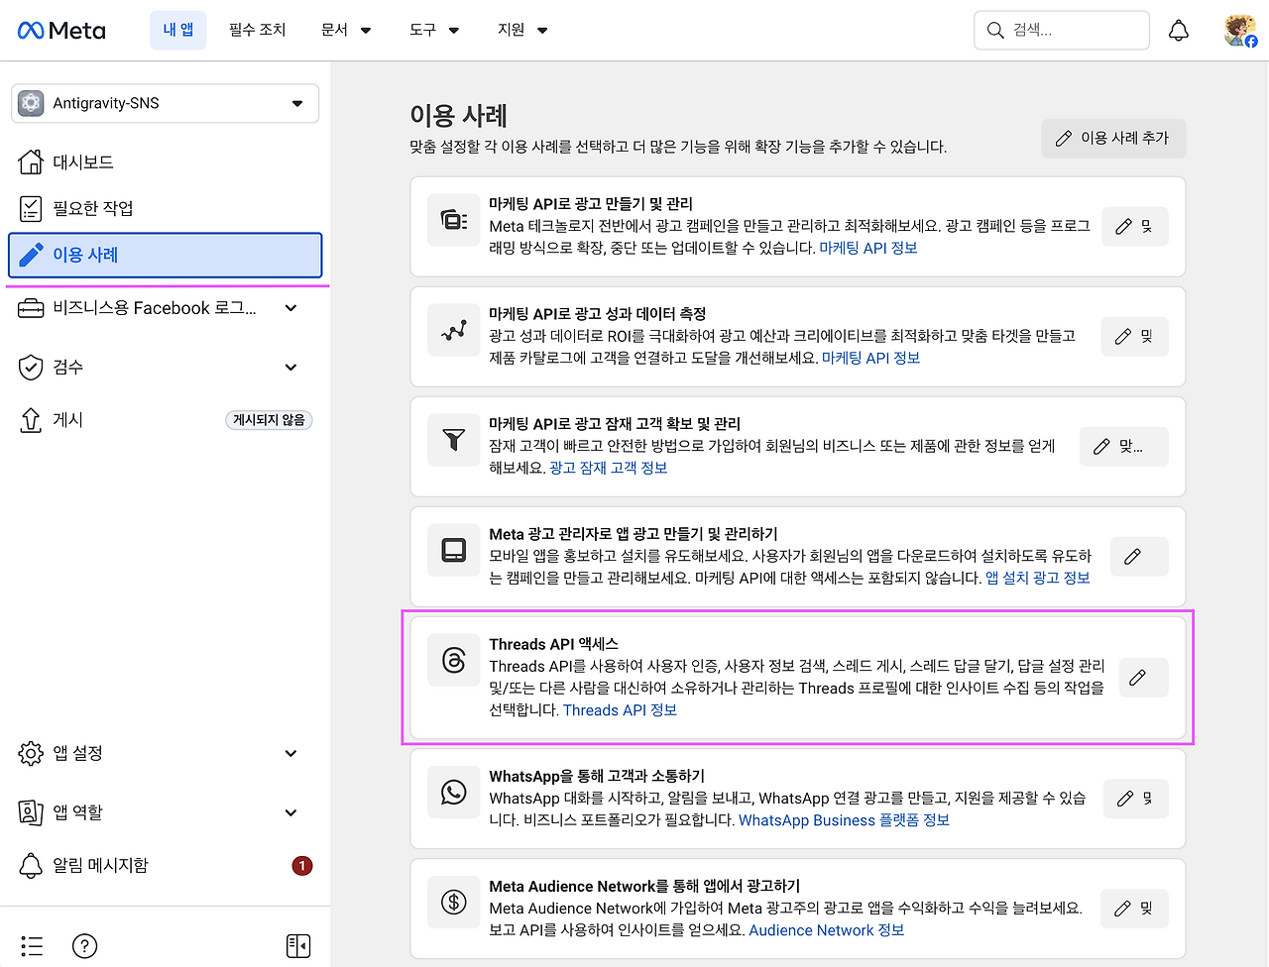Open 마케팅 API 정보 link in 성과 데이터 card
Image resolution: width=1269 pixels, height=967 pixels.
pyautogui.click(x=871, y=359)
